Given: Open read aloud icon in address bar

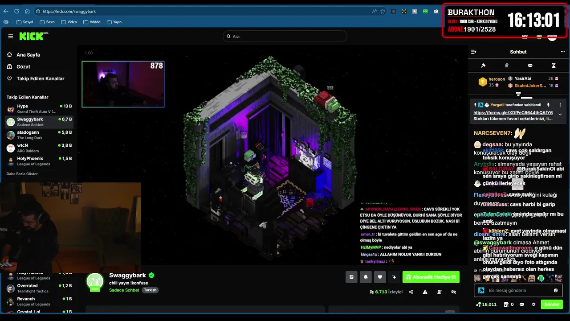Looking at the screenshot, I should 374,11.
